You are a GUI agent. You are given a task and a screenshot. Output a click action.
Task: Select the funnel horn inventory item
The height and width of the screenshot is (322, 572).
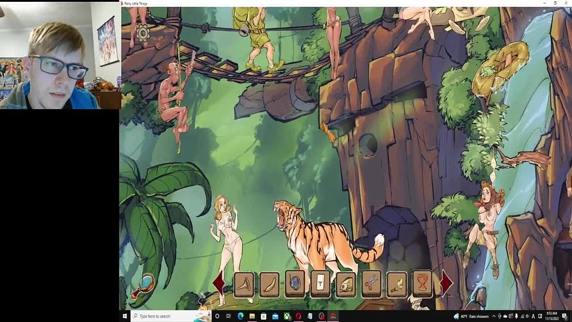coord(244,284)
